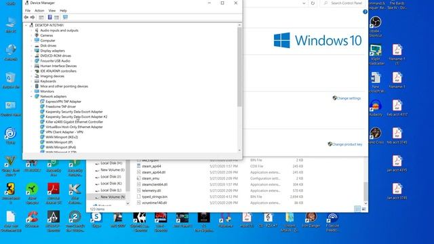434x244 pixels.
Task: Select Local Disk (H:) in Explorer navigation pane
Action: pyautogui.click(x=111, y=163)
